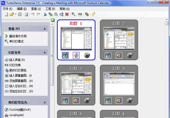Toggle speaker sound on 幻灯 3
Viewport: 170px width, 118px height.
76,100
